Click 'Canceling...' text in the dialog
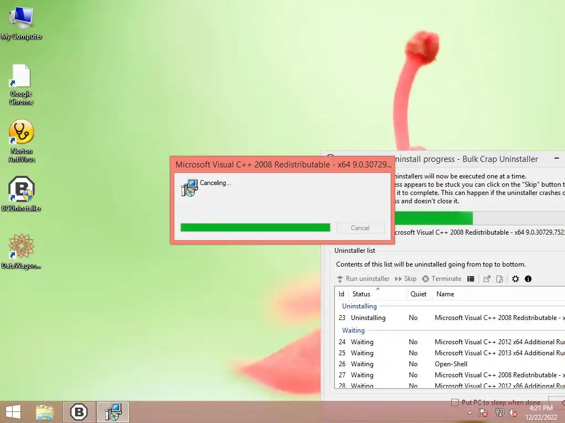Image resolution: width=565 pixels, height=423 pixels. click(x=216, y=183)
